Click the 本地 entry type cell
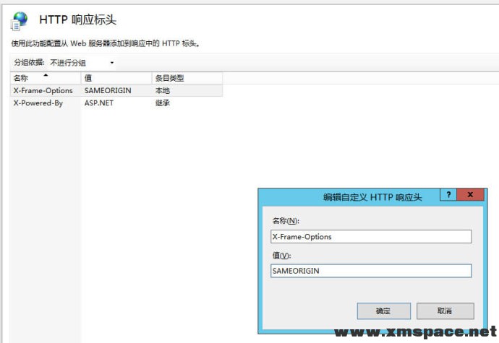This screenshot has height=343, width=499. [163, 90]
